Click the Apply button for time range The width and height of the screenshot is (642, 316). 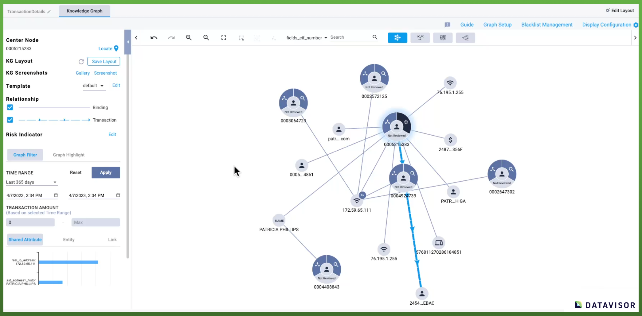pos(106,172)
